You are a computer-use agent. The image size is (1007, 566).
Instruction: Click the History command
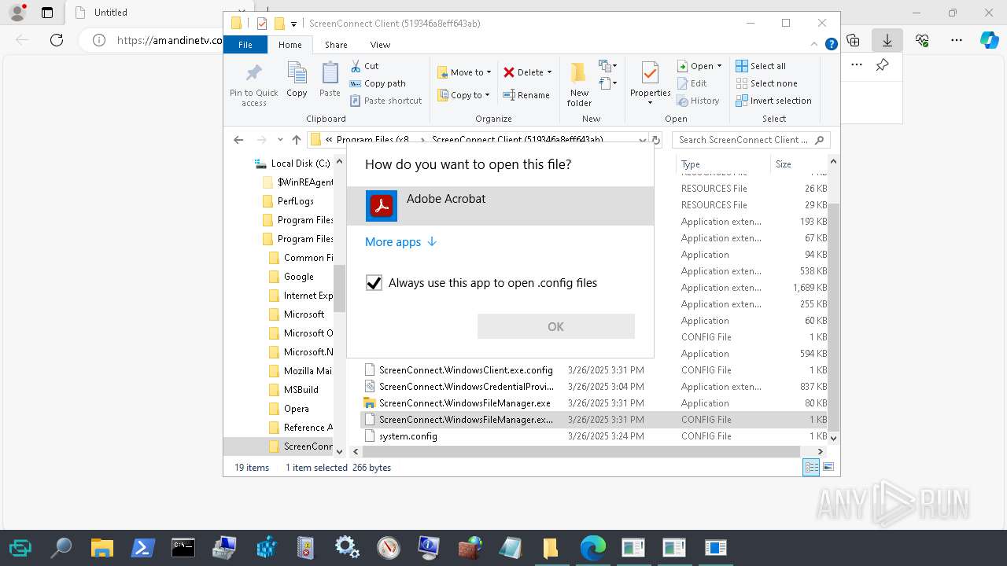click(698, 101)
